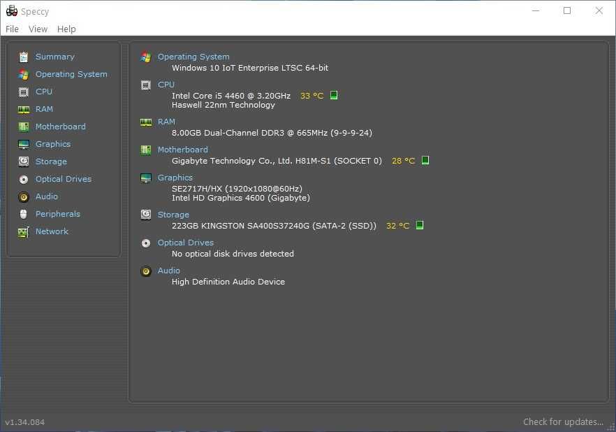Screen dimensions: 616x432
Task: Click the High Definition Audio Device text
Action: pyautogui.click(x=228, y=282)
